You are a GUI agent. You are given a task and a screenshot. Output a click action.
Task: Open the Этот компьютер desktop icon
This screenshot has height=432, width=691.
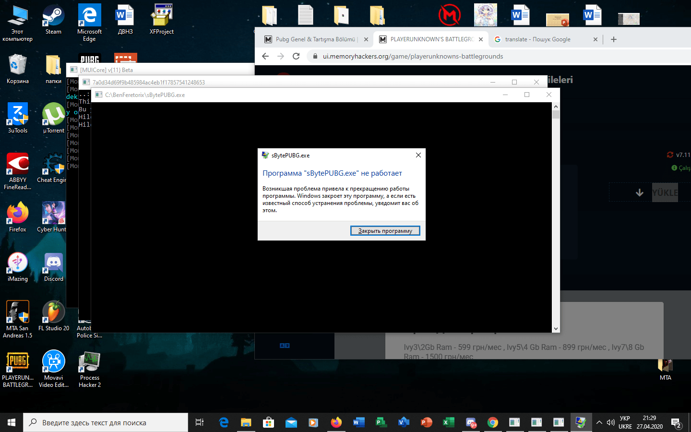click(18, 23)
